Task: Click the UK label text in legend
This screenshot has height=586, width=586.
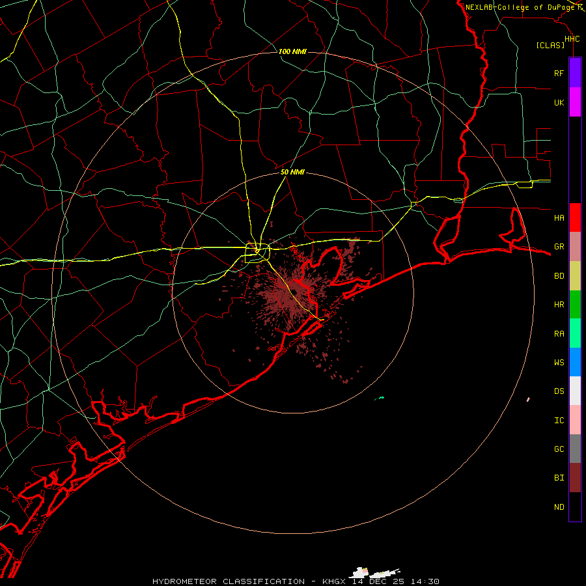Action: [559, 102]
